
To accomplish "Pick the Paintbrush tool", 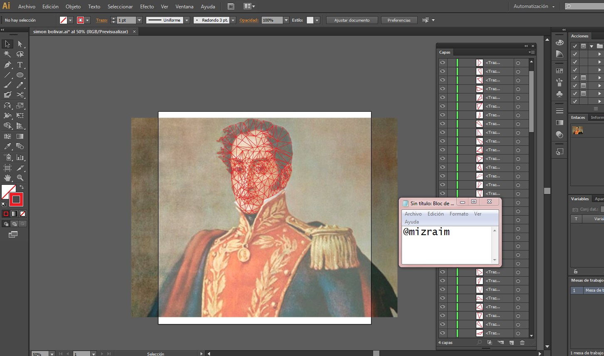I will [x=7, y=85].
